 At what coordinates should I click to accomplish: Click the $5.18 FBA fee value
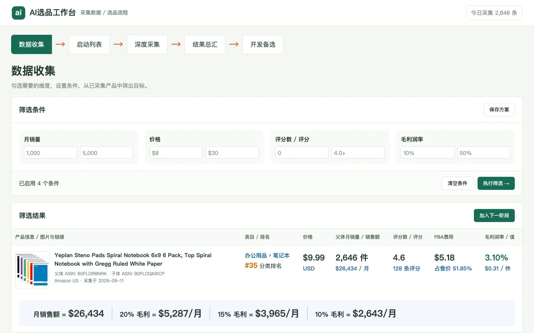pos(444,258)
